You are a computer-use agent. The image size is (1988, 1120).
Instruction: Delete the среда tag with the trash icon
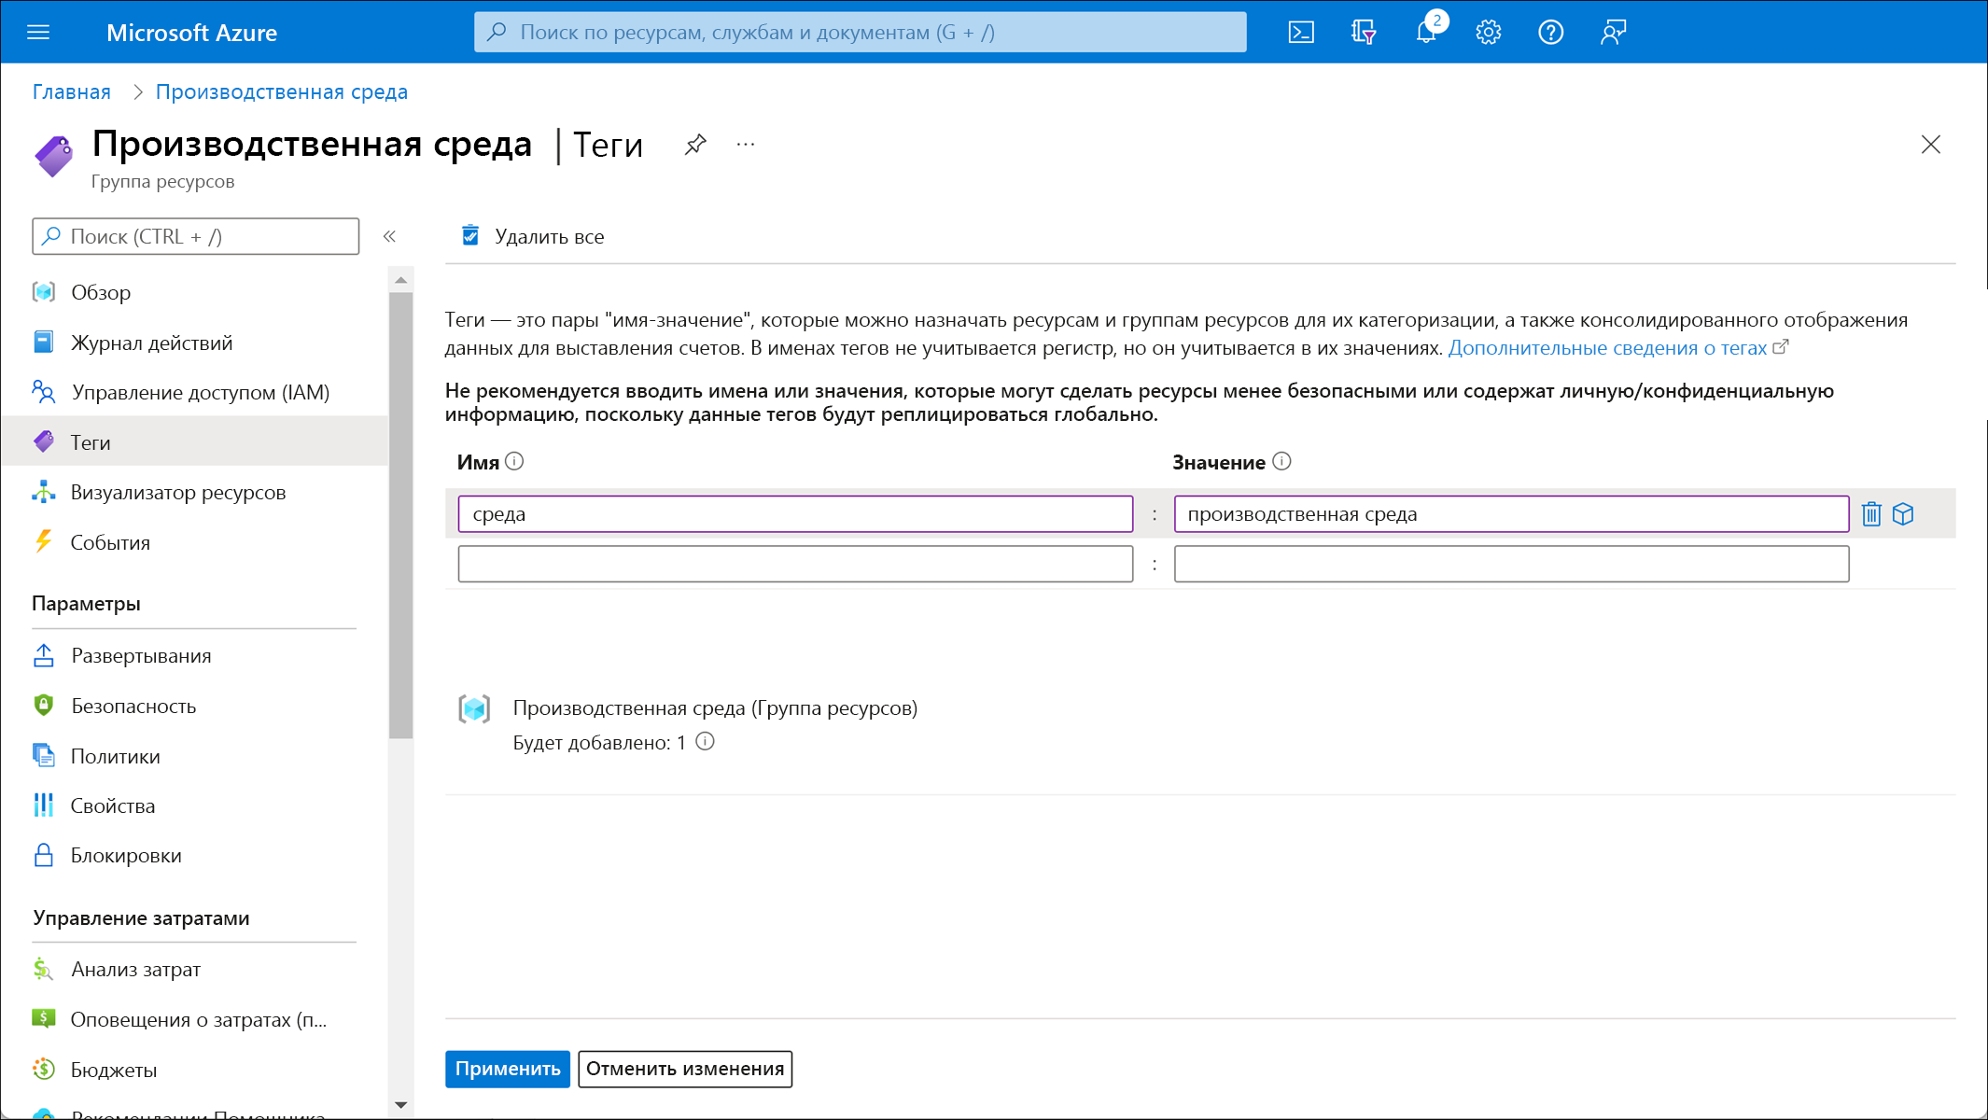1871,514
